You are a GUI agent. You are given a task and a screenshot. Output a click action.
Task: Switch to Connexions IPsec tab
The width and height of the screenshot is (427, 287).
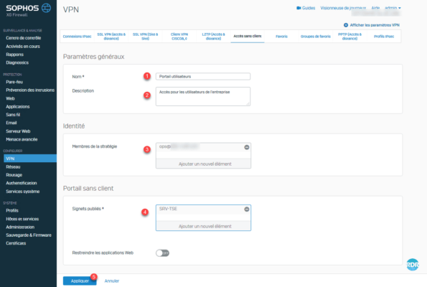[77, 37]
